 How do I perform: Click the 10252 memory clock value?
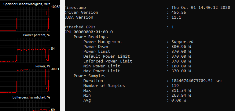pos(55,7)
